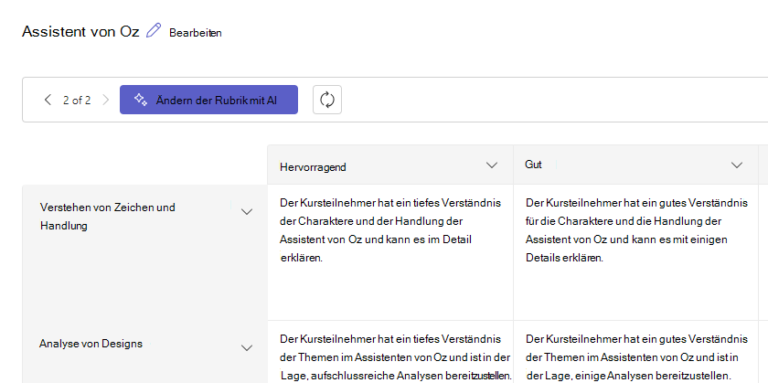Click the 2 of 2 page indicator
Viewport: 768px width, 383px height.
pyautogui.click(x=77, y=101)
